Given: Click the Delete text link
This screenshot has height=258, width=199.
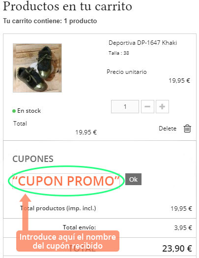Looking at the screenshot, I should pos(168,129).
